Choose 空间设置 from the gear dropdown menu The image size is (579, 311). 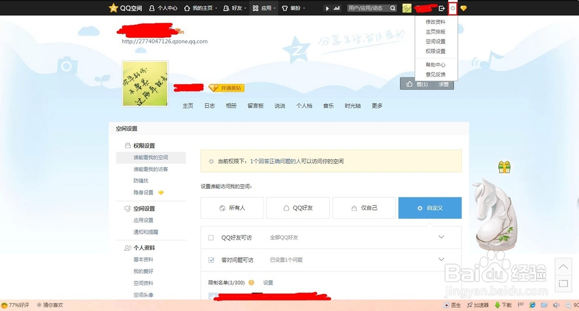[x=435, y=42]
